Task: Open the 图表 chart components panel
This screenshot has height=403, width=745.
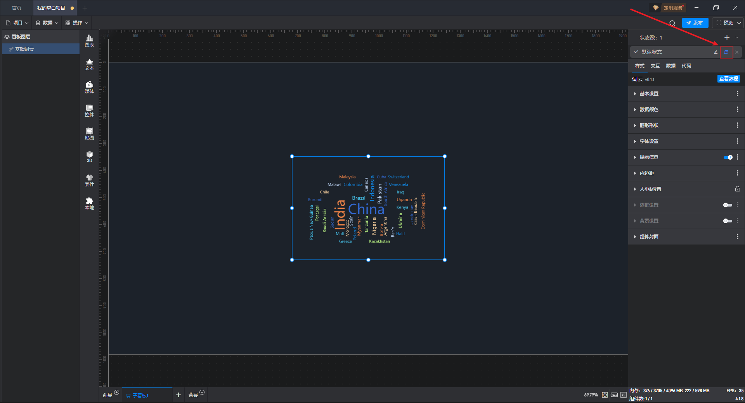Action: pyautogui.click(x=89, y=41)
